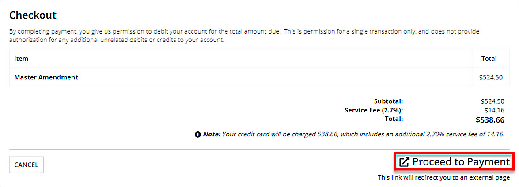Click the bold Note: label
This screenshot has width=519, height=187.
pos(212,134)
